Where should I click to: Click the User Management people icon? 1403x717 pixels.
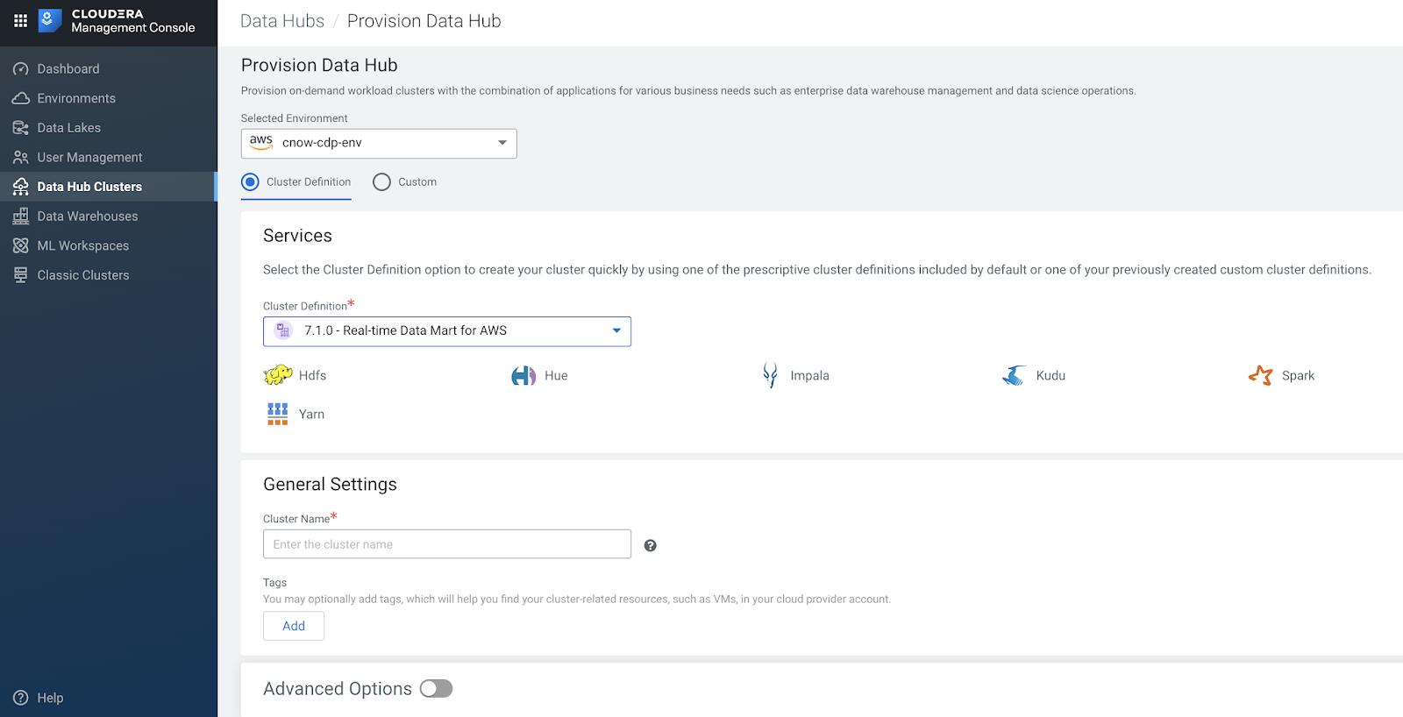point(21,158)
